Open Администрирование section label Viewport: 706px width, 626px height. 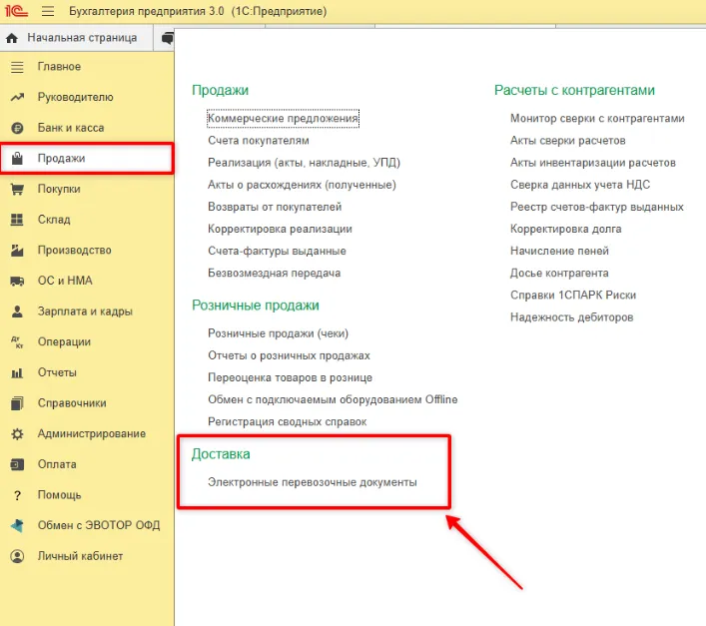point(92,434)
